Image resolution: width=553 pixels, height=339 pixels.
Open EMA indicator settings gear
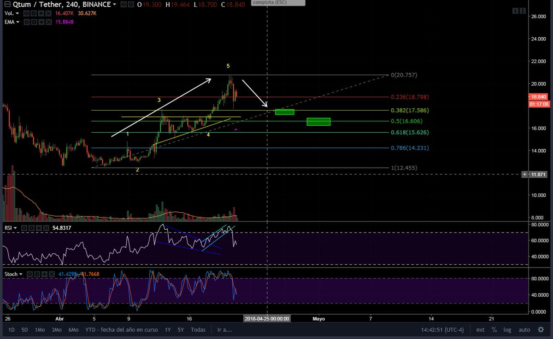pos(34,22)
